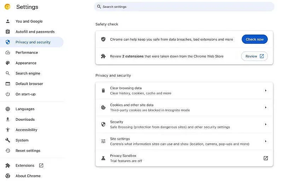Click the puzzle icon in the extensions review row

pyautogui.click(x=103, y=56)
